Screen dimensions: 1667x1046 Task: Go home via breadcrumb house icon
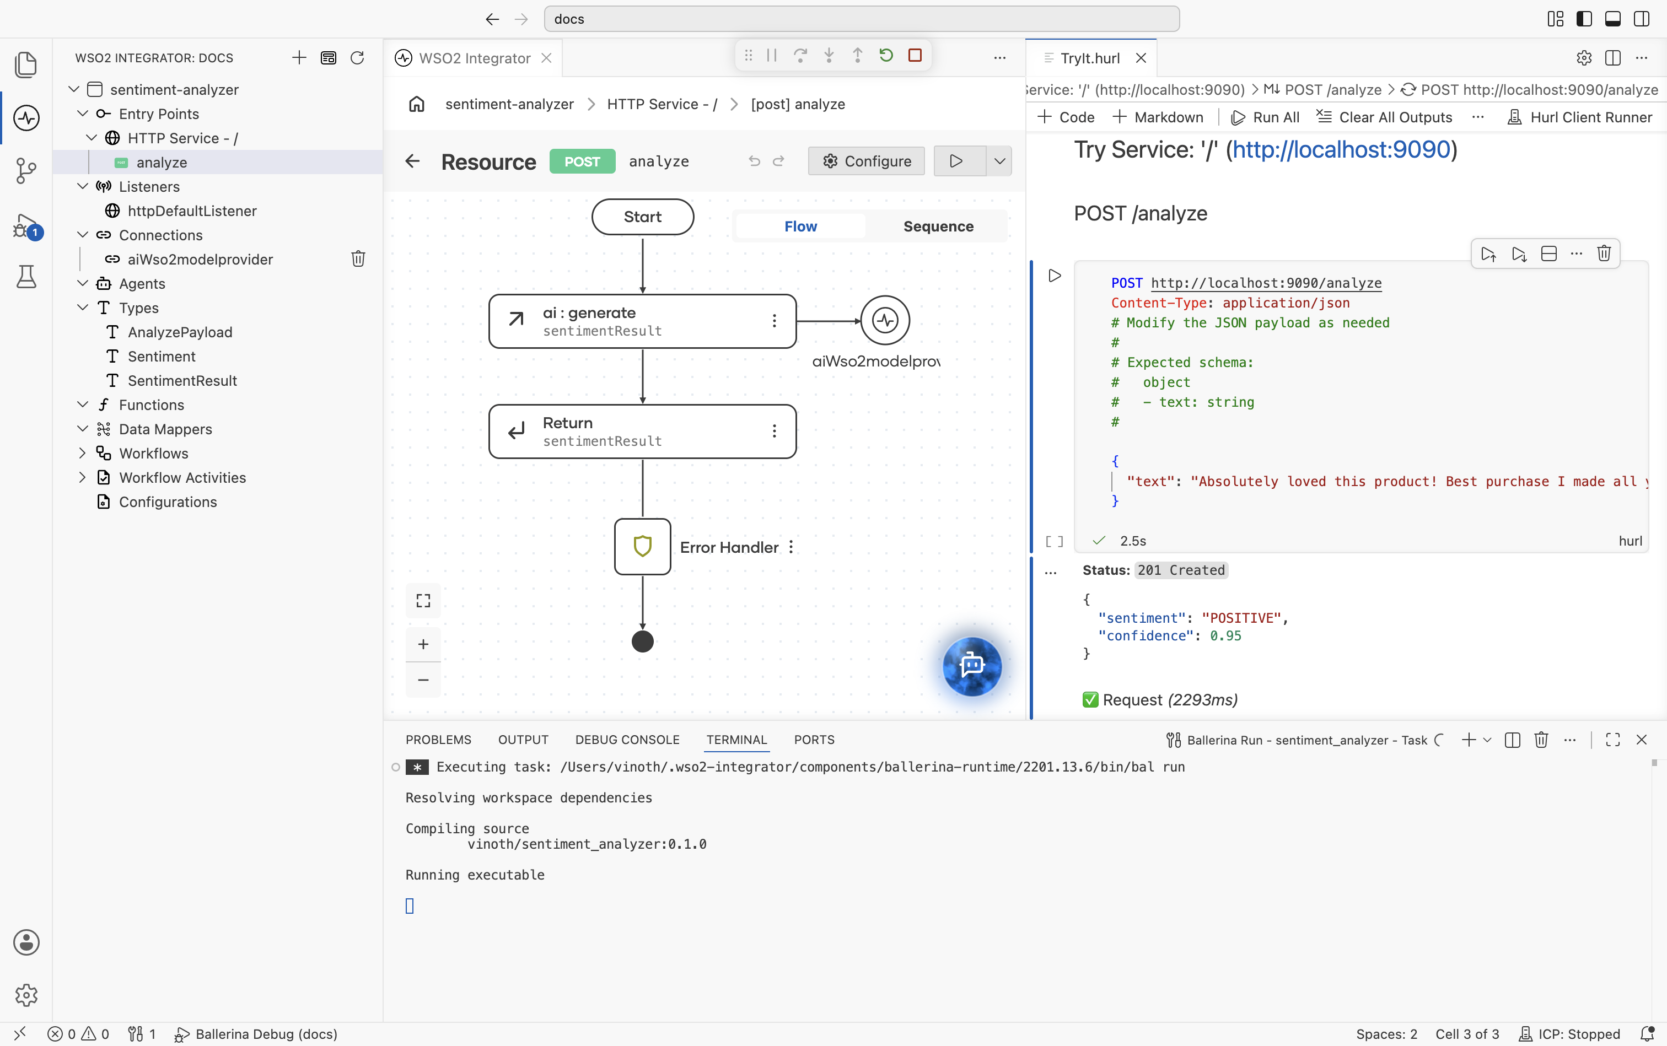click(417, 104)
